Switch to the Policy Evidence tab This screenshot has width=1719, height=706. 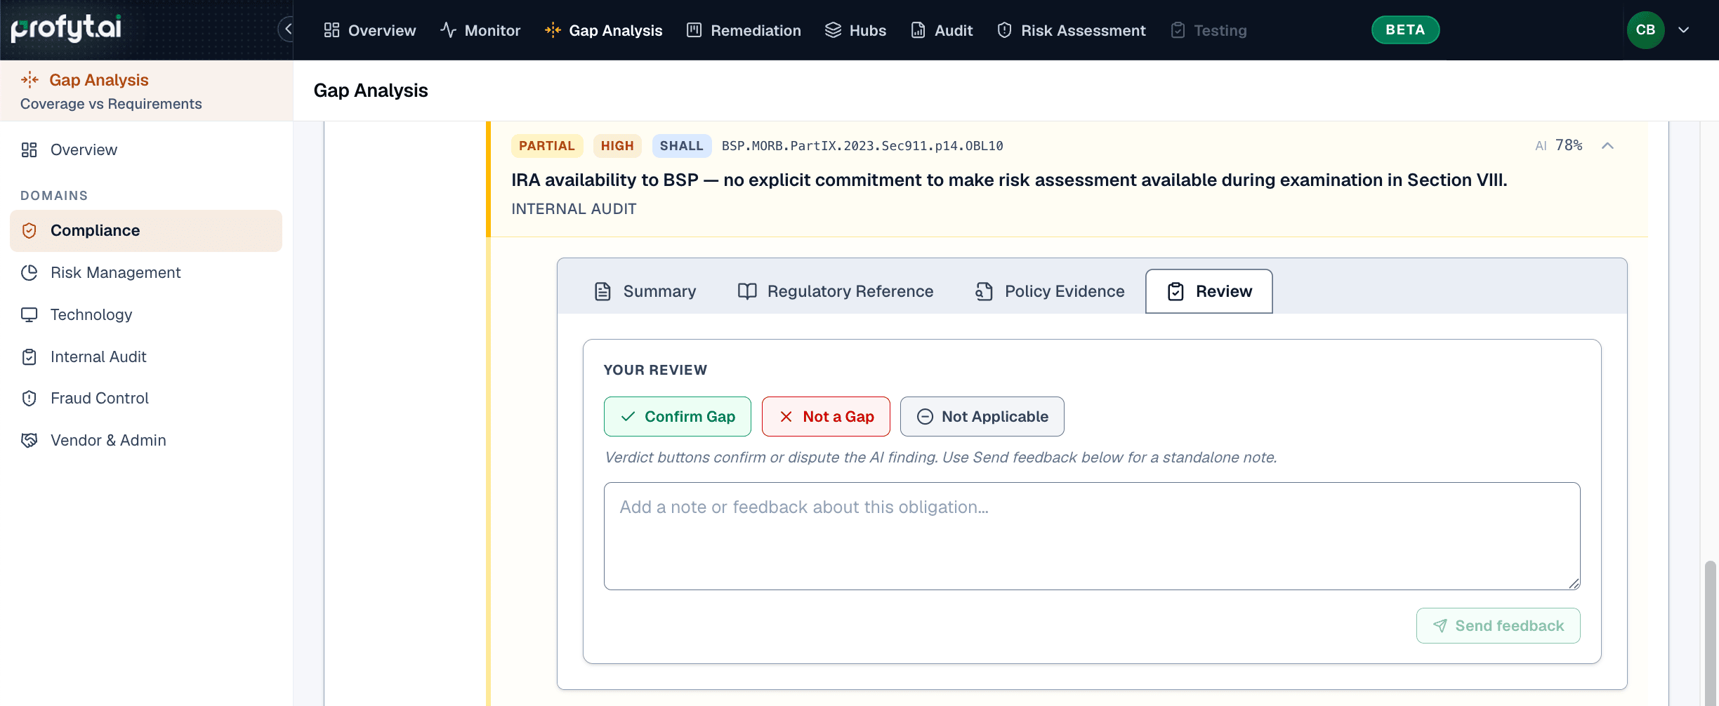1050,291
